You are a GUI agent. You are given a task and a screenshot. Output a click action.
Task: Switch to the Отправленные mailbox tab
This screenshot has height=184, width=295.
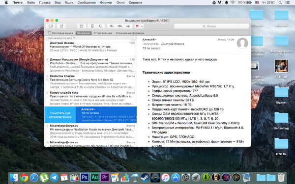(x=103, y=33)
